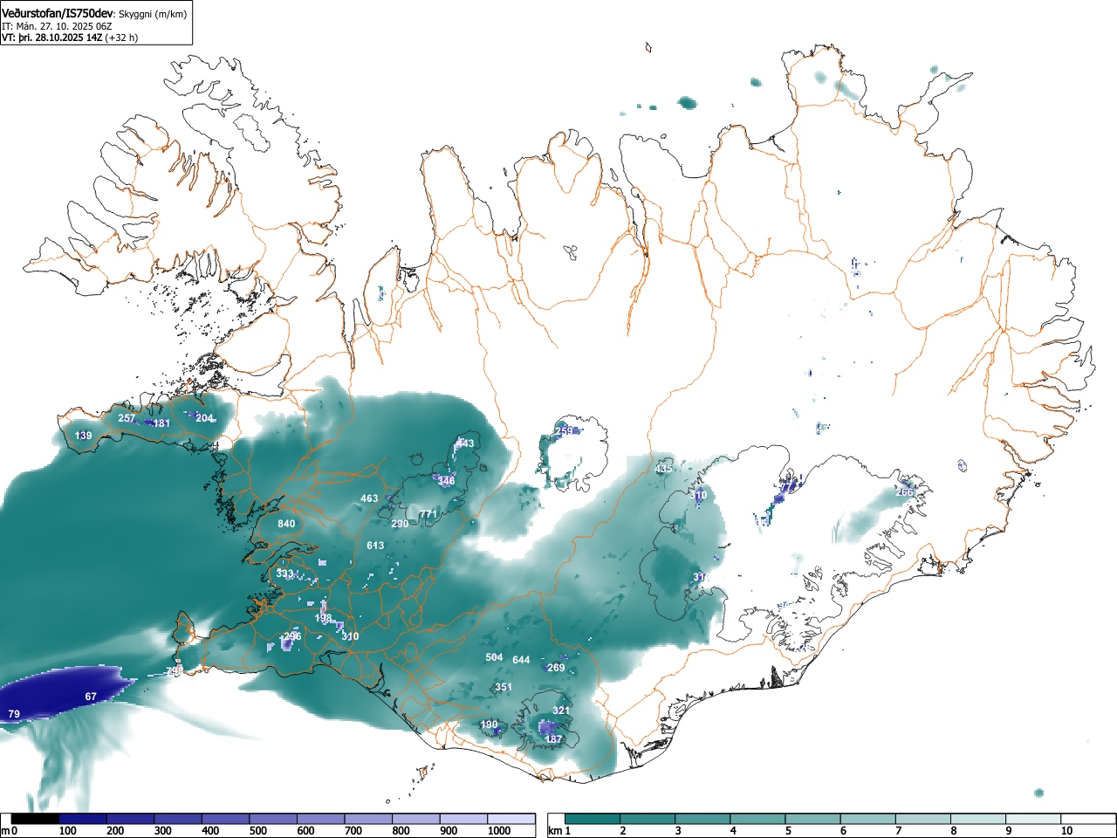Select the "3" label on the kilometer legend
Image resolution: width=1117 pixels, height=838 pixels.
coord(678,831)
